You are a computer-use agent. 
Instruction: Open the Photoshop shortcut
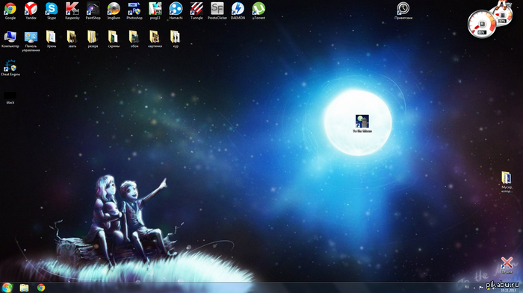click(x=134, y=10)
